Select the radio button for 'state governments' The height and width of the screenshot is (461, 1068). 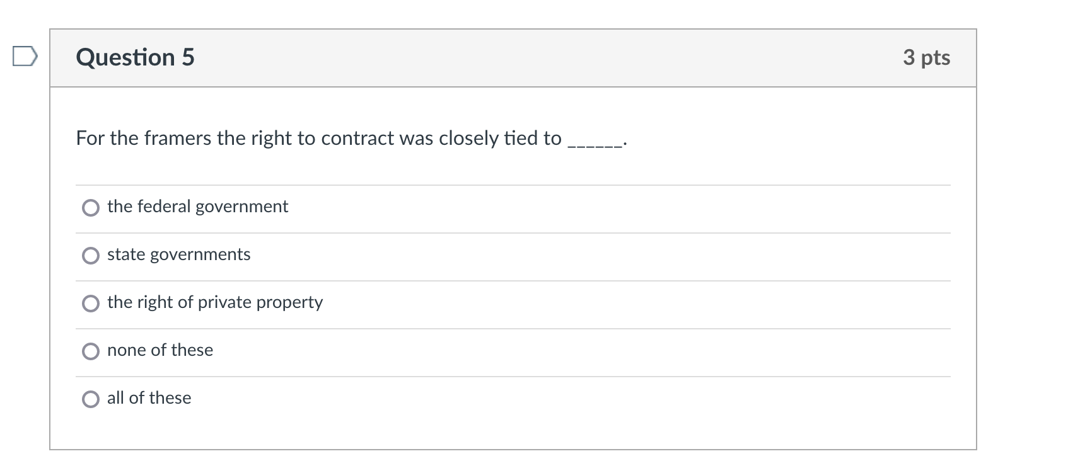(x=90, y=255)
